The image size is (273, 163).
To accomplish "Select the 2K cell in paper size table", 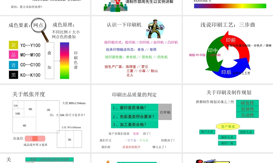I will click(49, 110).
